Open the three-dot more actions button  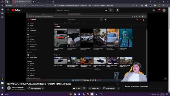click(118, 88)
